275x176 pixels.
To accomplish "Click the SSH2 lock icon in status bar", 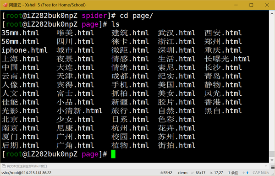I will [x=161, y=173].
